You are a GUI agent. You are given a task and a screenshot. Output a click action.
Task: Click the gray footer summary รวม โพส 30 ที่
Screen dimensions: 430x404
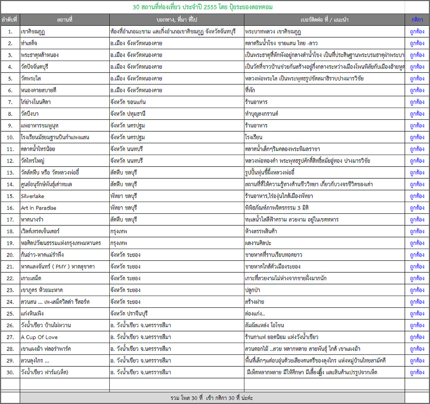click(212, 398)
